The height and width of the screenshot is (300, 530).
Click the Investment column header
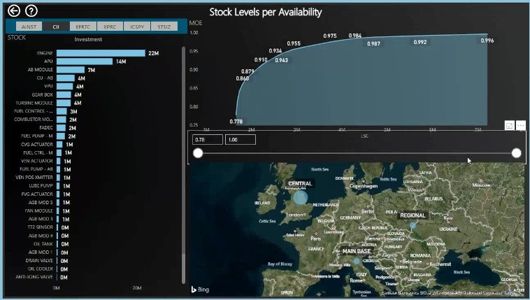(x=88, y=39)
